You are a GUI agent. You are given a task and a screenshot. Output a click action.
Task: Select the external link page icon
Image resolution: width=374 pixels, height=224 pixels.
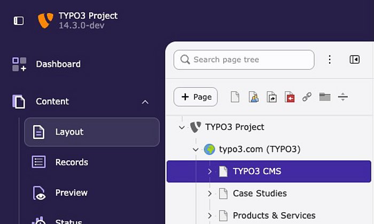307,97
